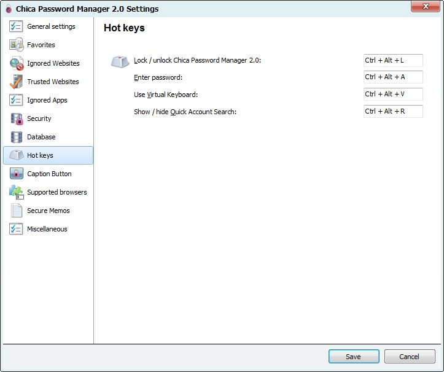Screen dimensions: 444x372
Task: Focus the Lock / unlock hotkey field
Action: coord(393,60)
